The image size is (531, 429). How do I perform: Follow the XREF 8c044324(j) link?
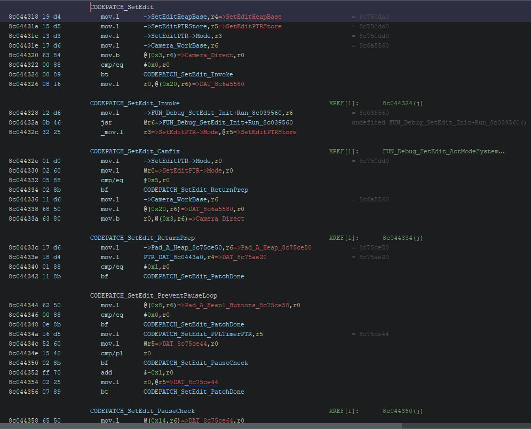402,103
